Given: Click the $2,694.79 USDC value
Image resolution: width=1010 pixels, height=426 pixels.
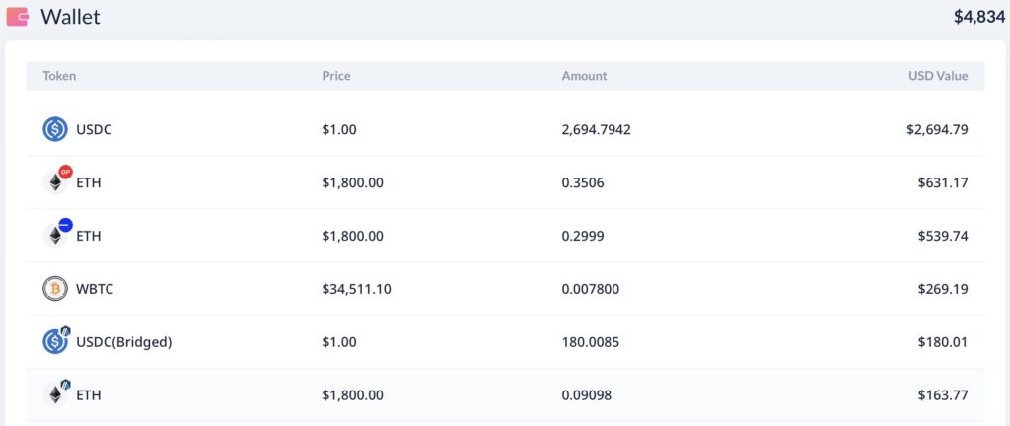Looking at the screenshot, I should [x=936, y=129].
